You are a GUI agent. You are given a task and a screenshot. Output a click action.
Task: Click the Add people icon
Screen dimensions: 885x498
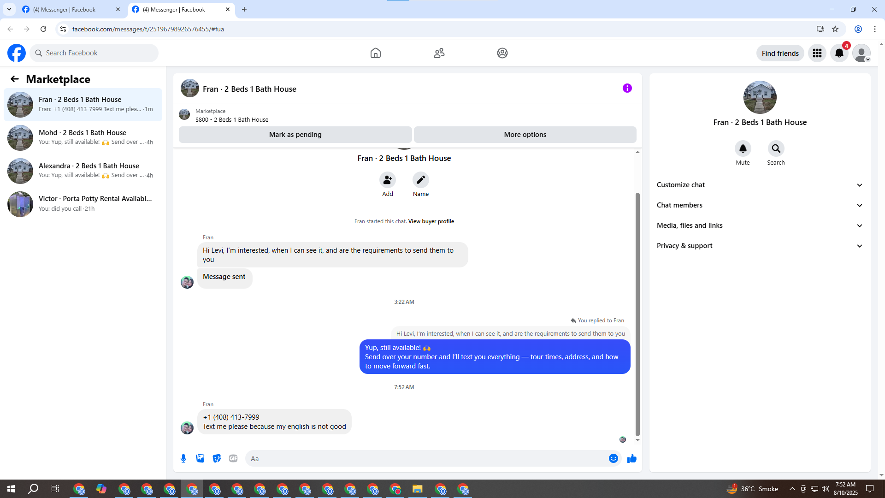pyautogui.click(x=387, y=180)
